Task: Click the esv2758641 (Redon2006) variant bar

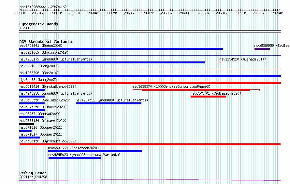Action: click(x=121, y=49)
